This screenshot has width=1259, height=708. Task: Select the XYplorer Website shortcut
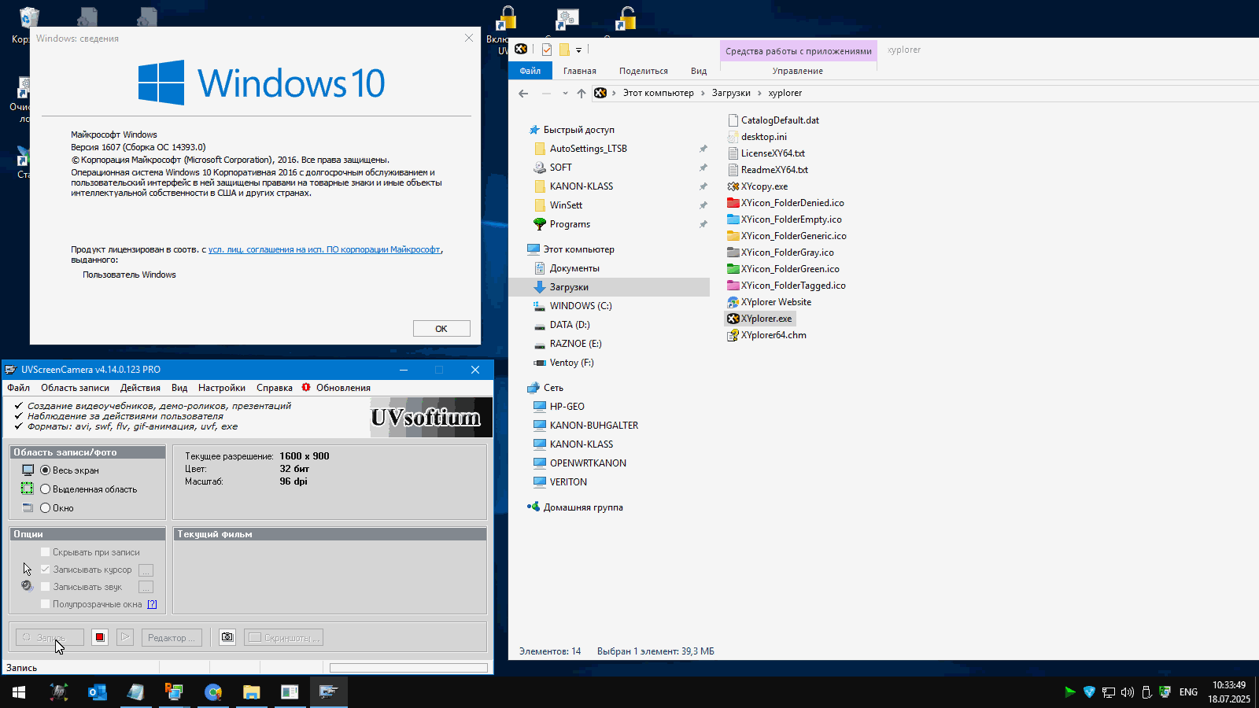(769, 302)
